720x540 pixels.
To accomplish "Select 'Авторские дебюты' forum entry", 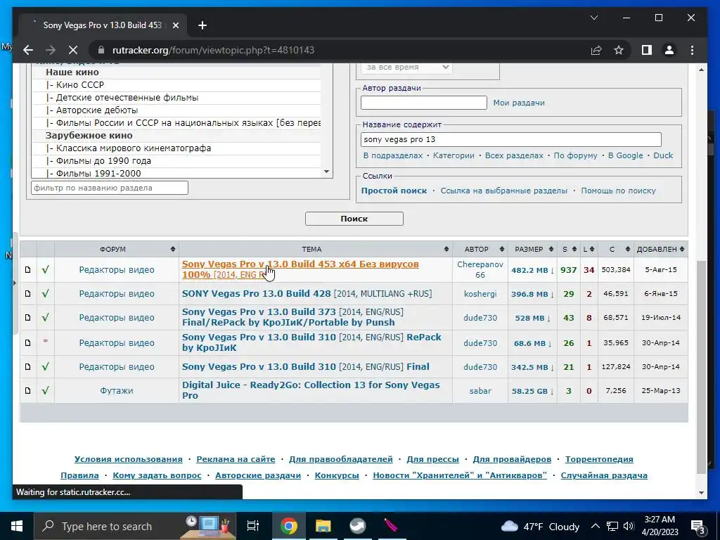I will (176, 110).
